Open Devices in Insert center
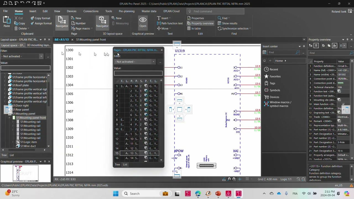This screenshot has height=199, width=354. [272, 97]
